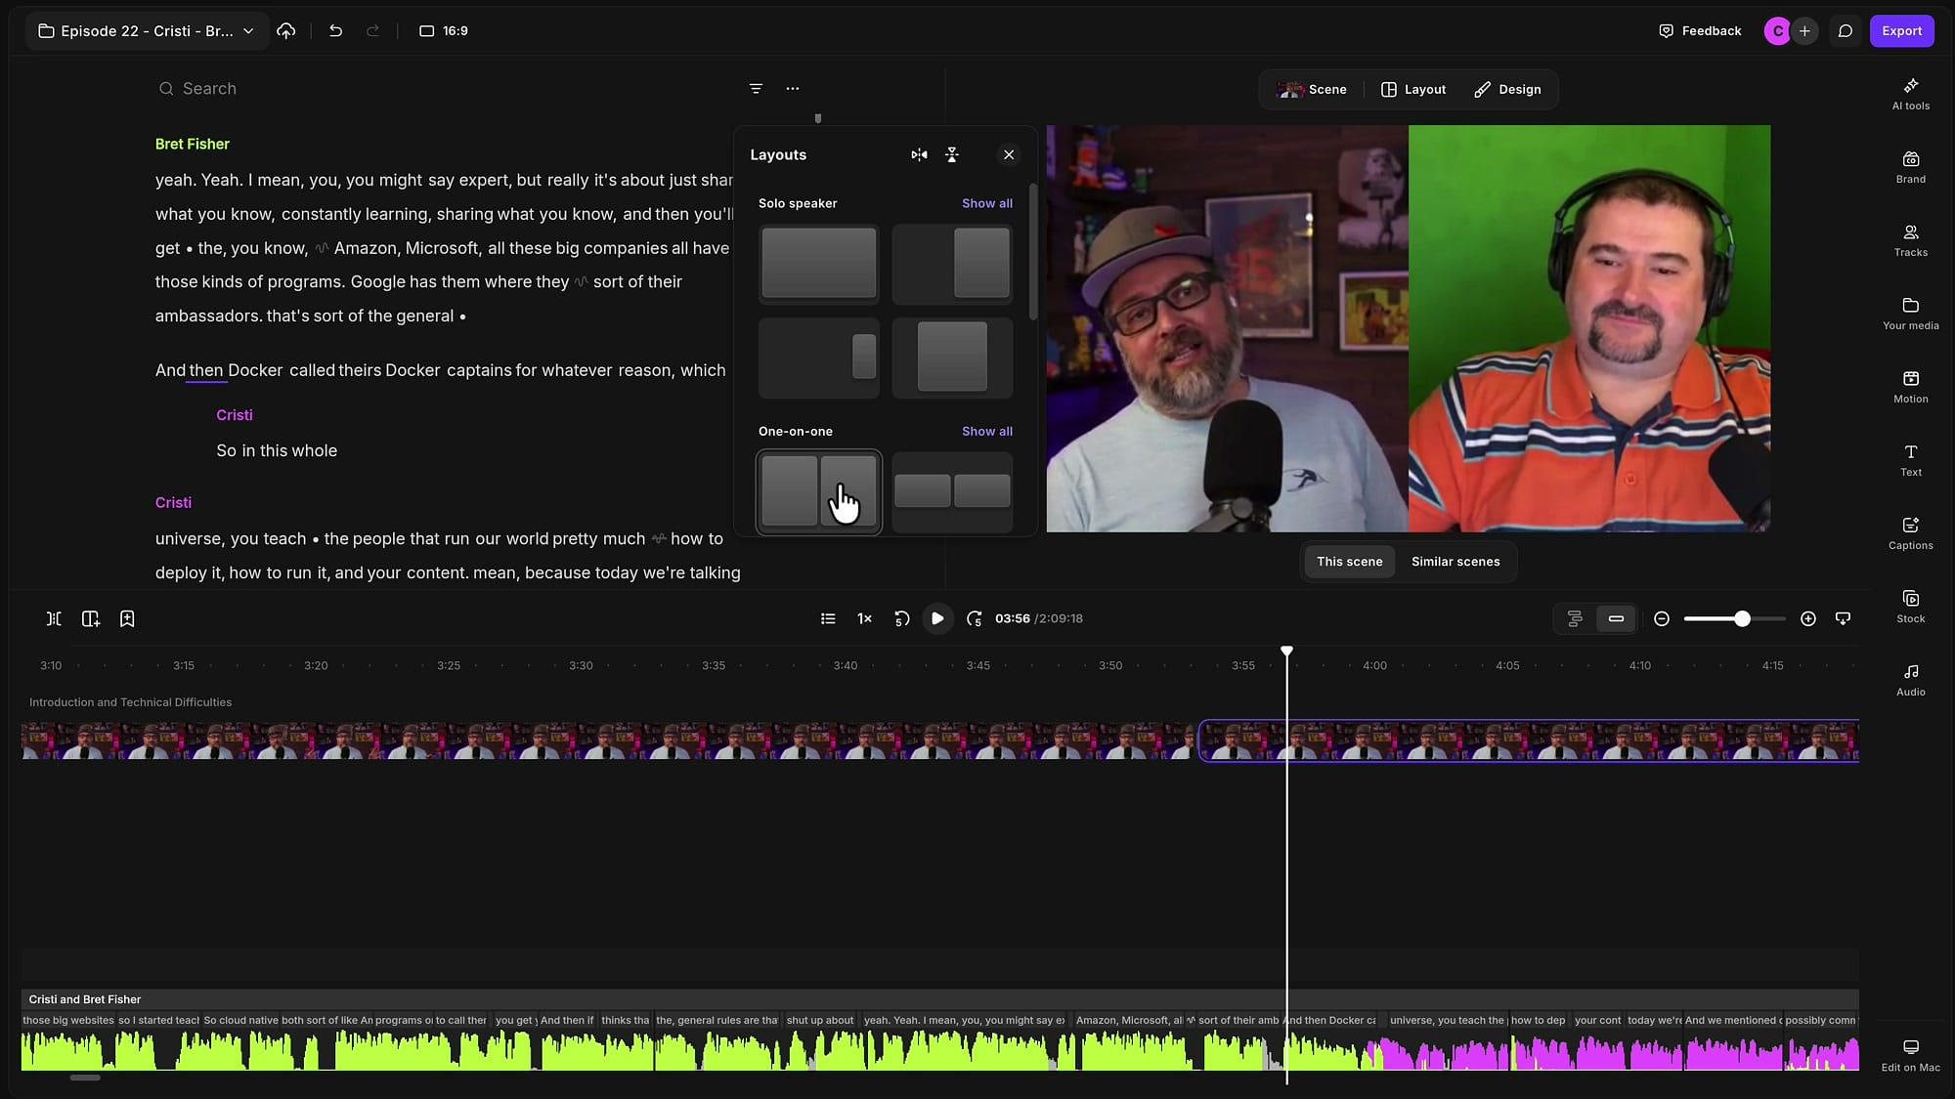Select side-by-side One-on-one layout thumbnail
Image resolution: width=1955 pixels, height=1099 pixels.
pos(819,492)
